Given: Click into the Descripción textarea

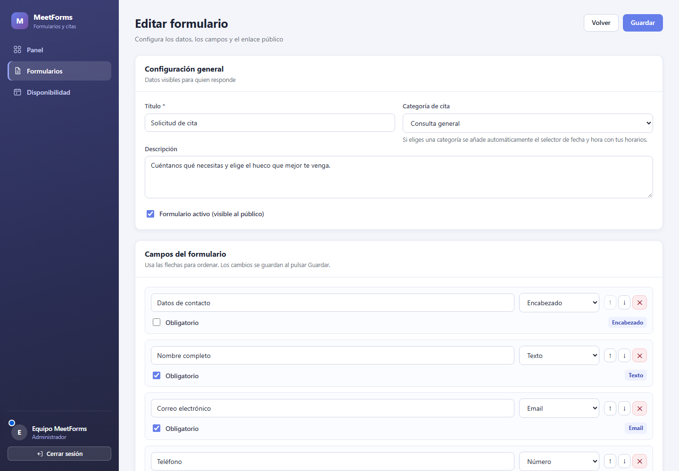Looking at the screenshot, I should (399, 177).
